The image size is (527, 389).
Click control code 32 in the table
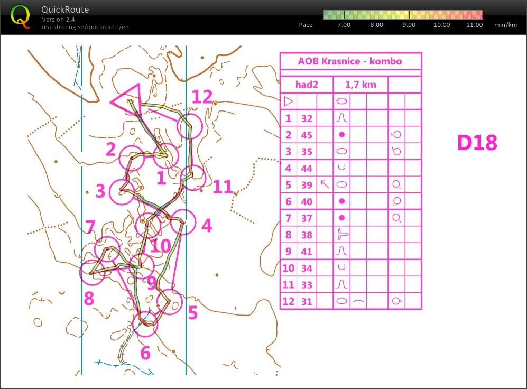point(307,118)
